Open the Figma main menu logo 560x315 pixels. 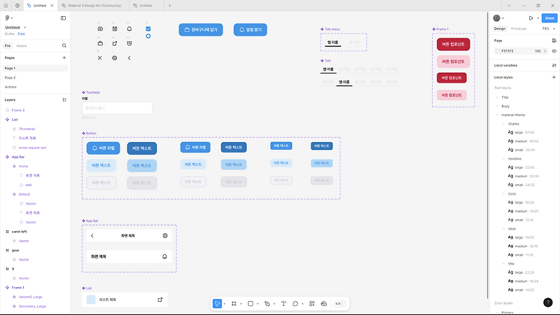[x=8, y=18]
